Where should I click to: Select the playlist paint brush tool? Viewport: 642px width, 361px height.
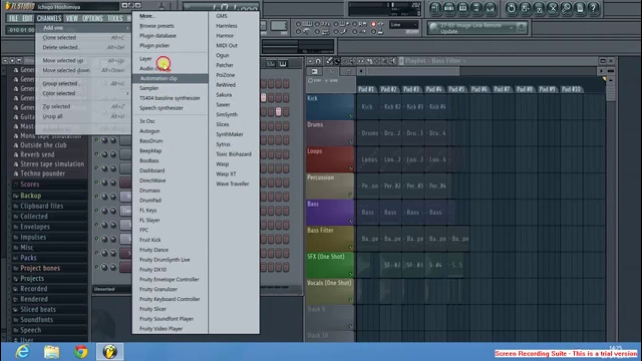point(338,61)
